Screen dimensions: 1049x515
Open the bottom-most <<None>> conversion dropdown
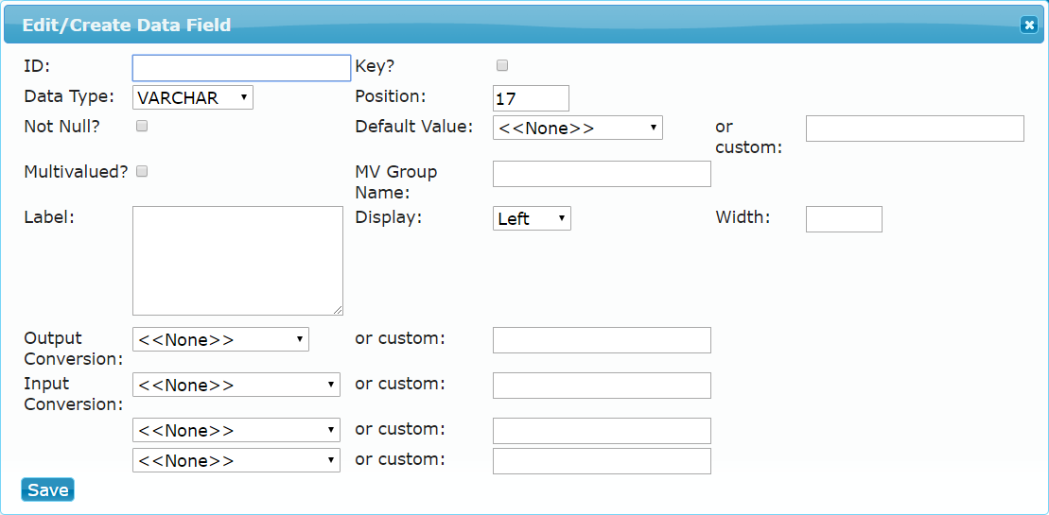236,460
